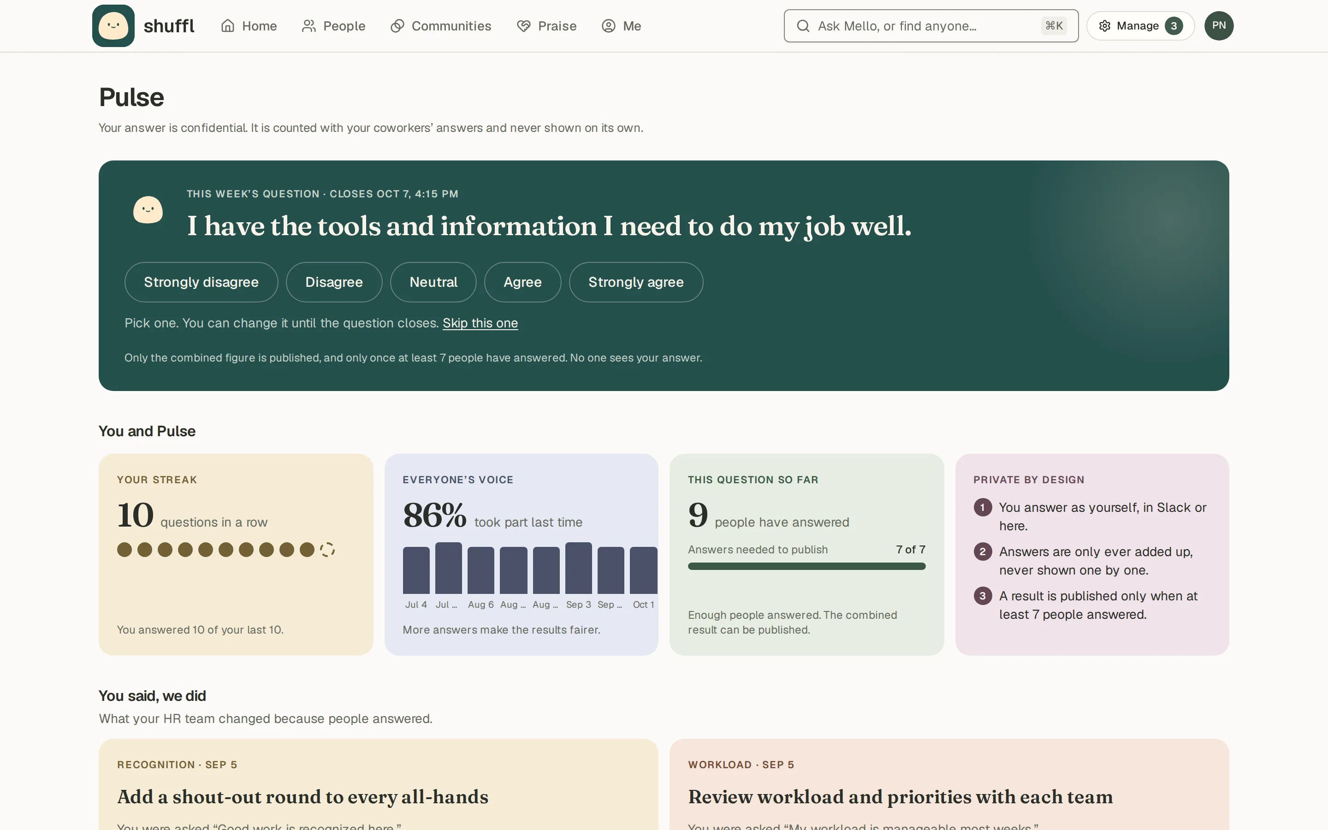Click the Sep 3 participation bar
The height and width of the screenshot is (830, 1328).
578,568
